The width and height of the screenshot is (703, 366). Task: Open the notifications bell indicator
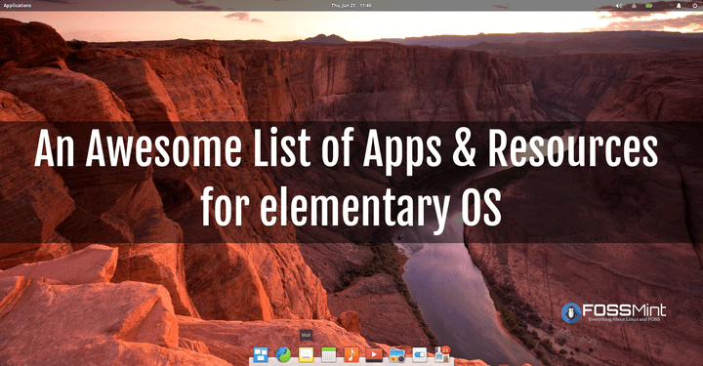point(679,6)
